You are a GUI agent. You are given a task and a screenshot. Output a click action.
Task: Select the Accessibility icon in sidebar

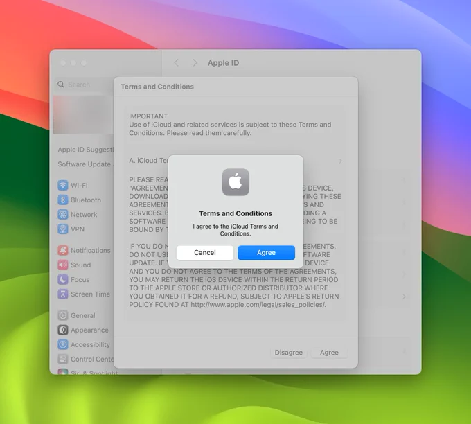(63, 344)
